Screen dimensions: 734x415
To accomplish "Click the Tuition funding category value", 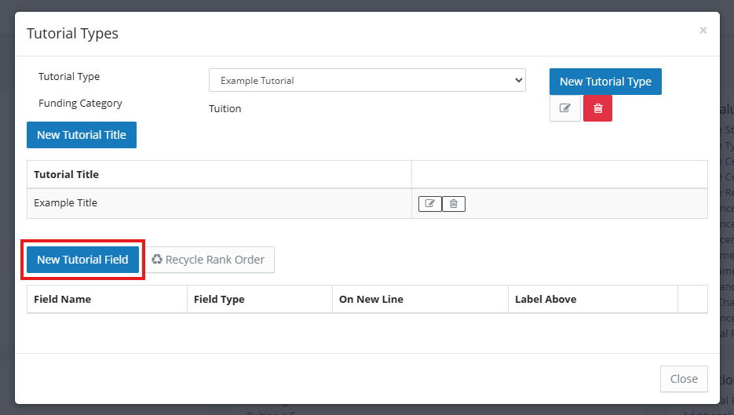I will (225, 108).
